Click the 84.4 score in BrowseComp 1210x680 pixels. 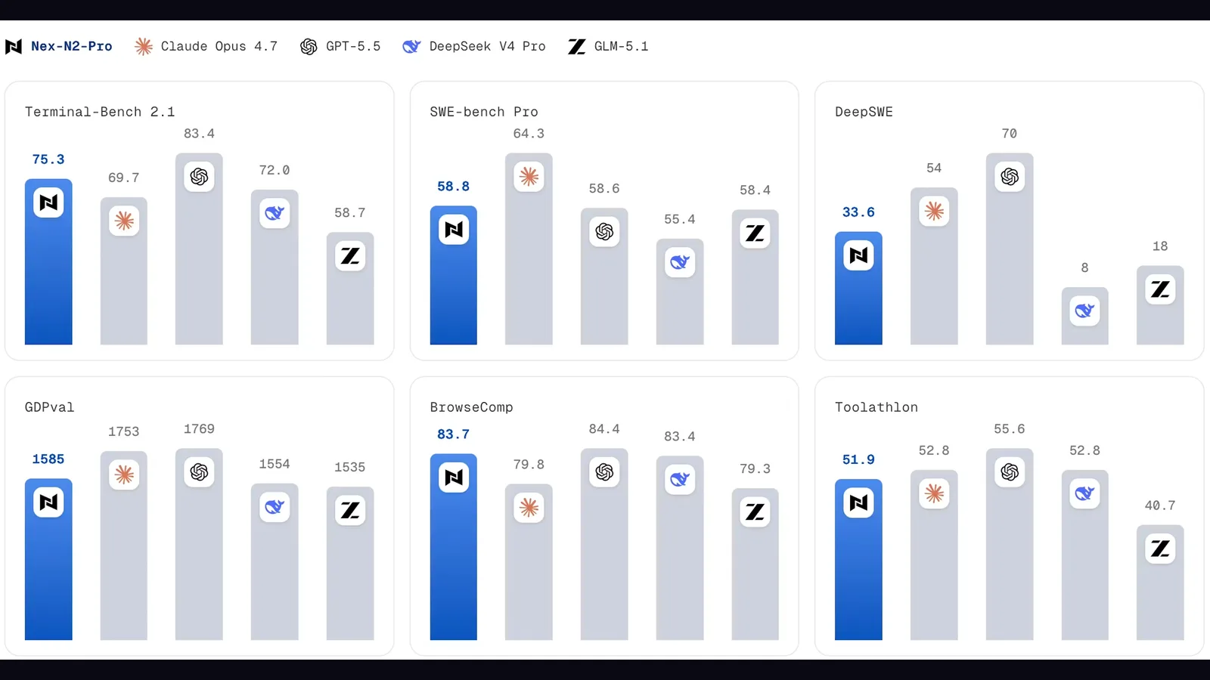[604, 429]
